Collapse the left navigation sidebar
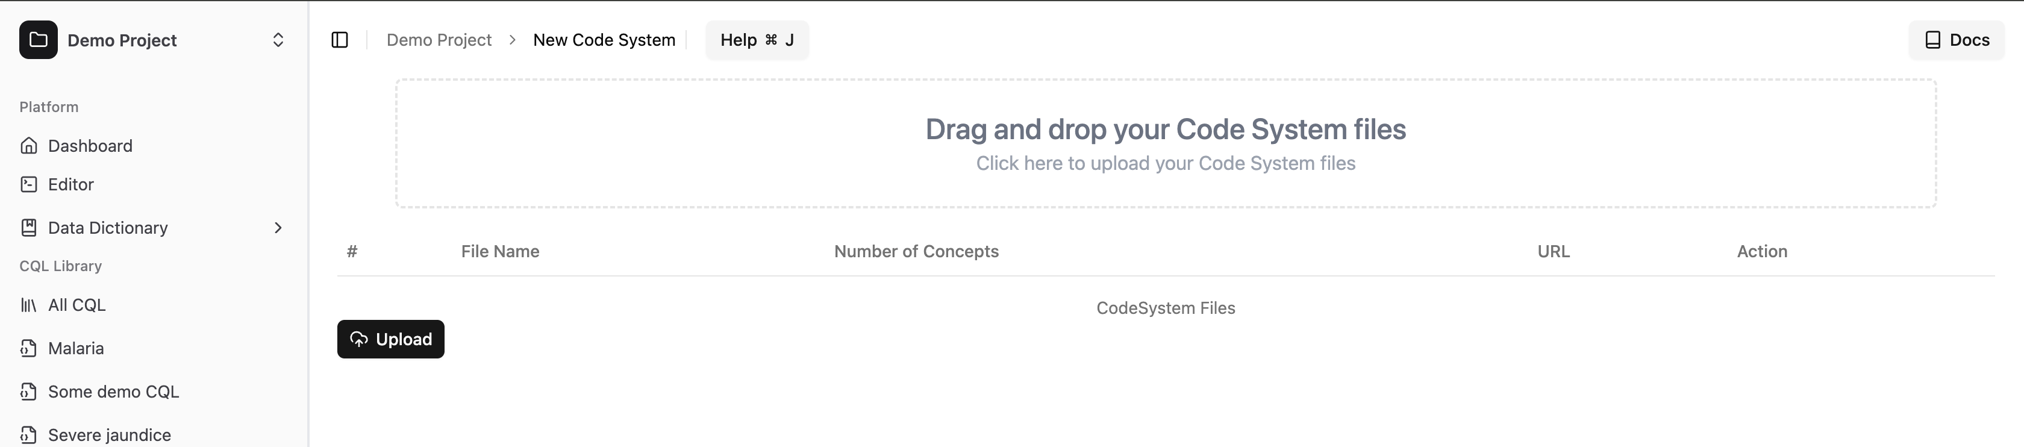The height and width of the screenshot is (447, 2024). (x=340, y=39)
